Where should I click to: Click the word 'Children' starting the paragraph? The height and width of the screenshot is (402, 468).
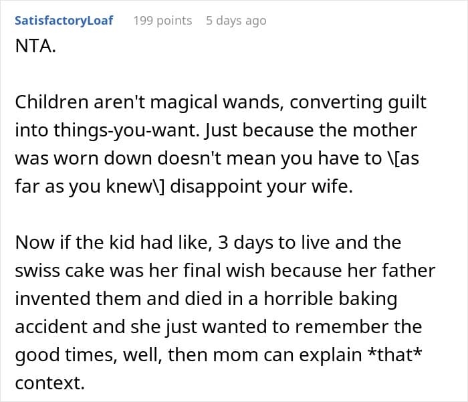[52, 102]
